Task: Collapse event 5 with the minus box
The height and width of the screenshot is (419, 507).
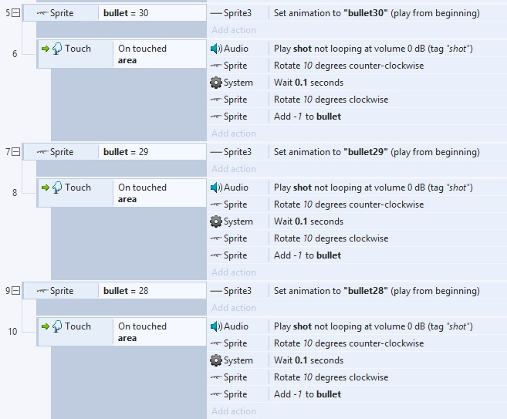Action: pyautogui.click(x=17, y=13)
